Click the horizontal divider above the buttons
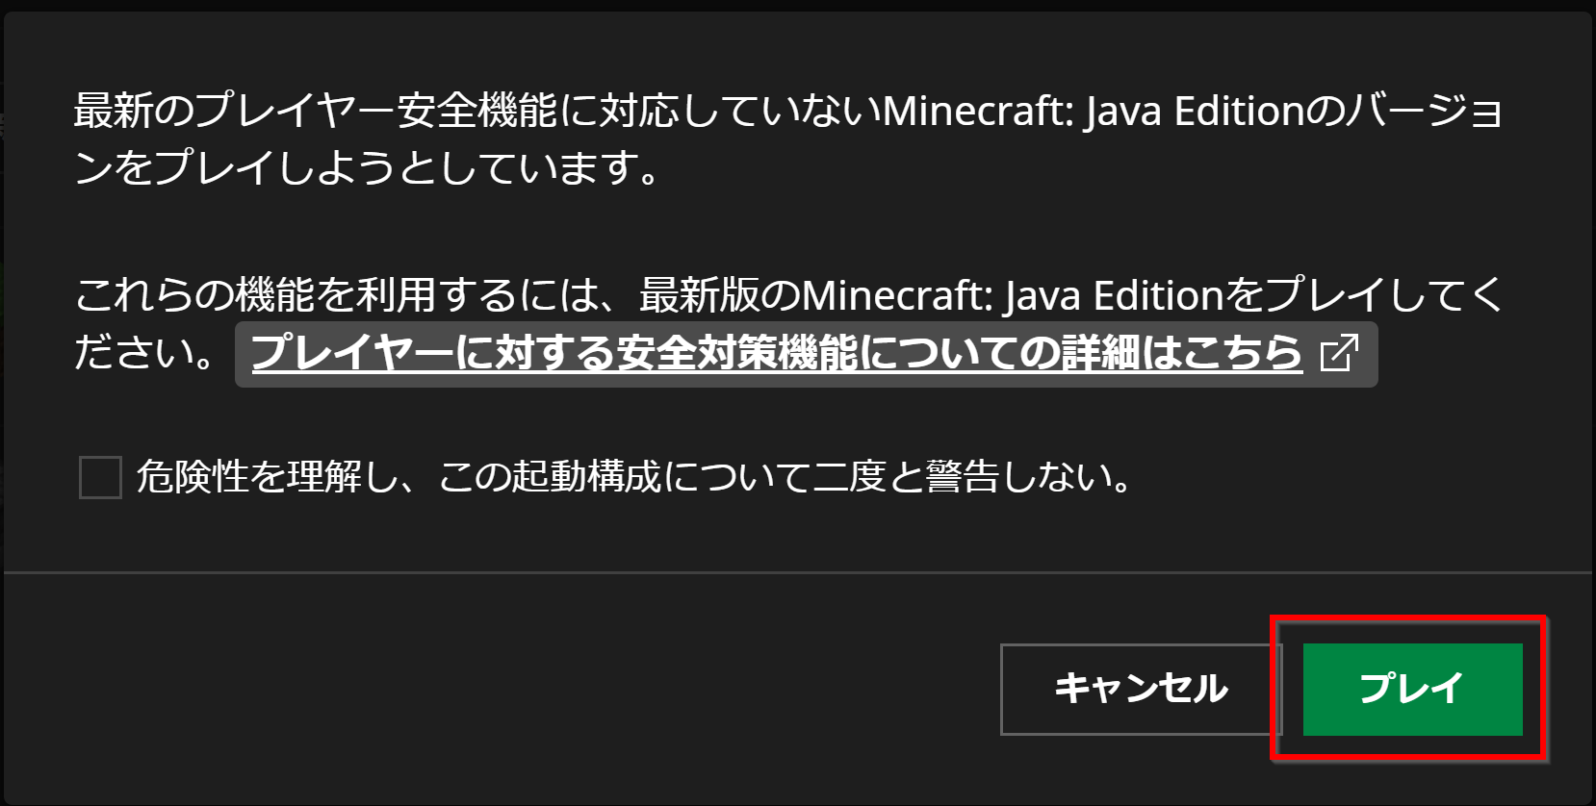 [x=798, y=572]
